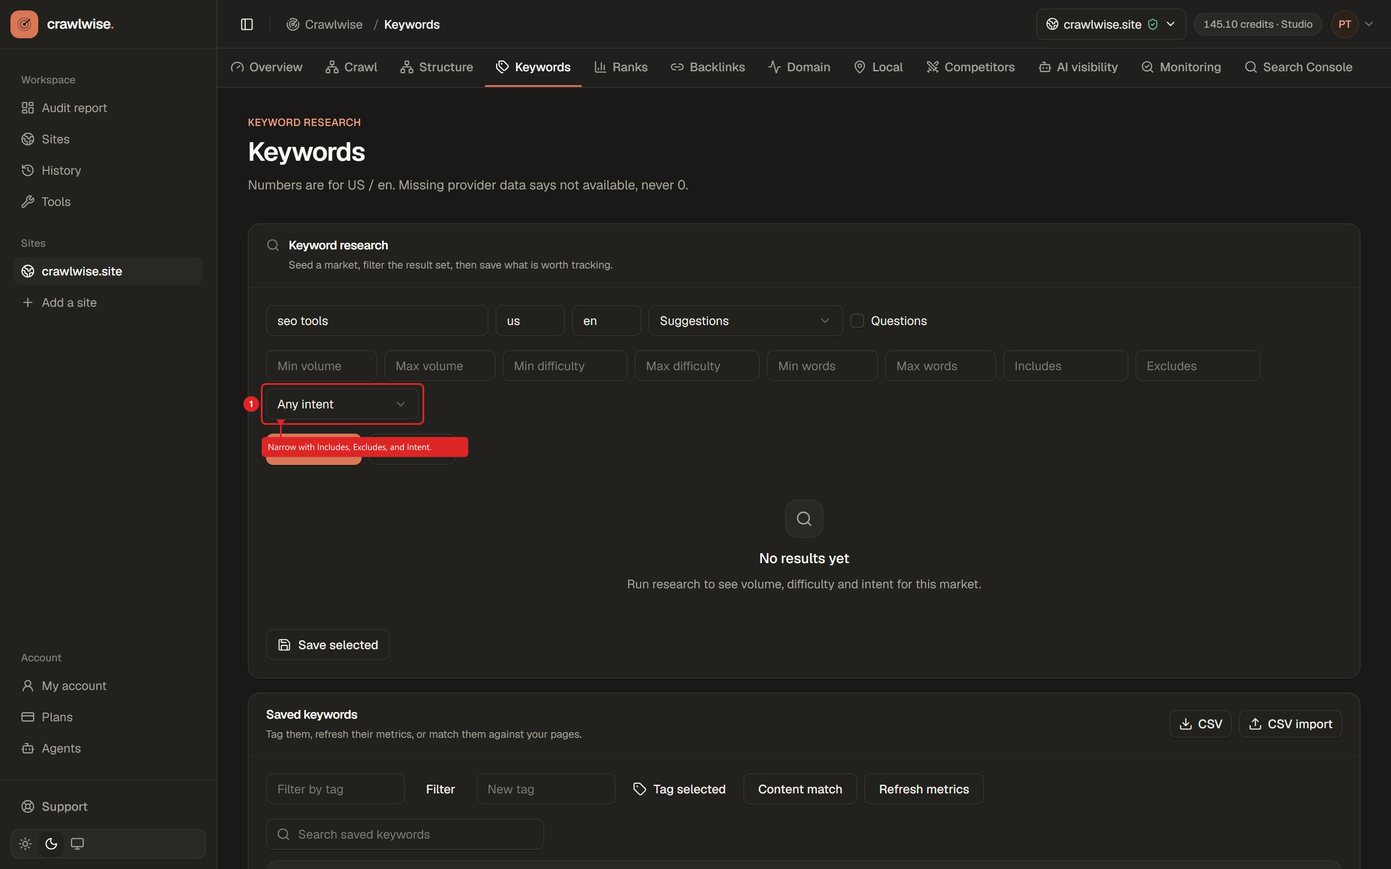Switch to the Structure tab
The height and width of the screenshot is (869, 1391).
437,67
